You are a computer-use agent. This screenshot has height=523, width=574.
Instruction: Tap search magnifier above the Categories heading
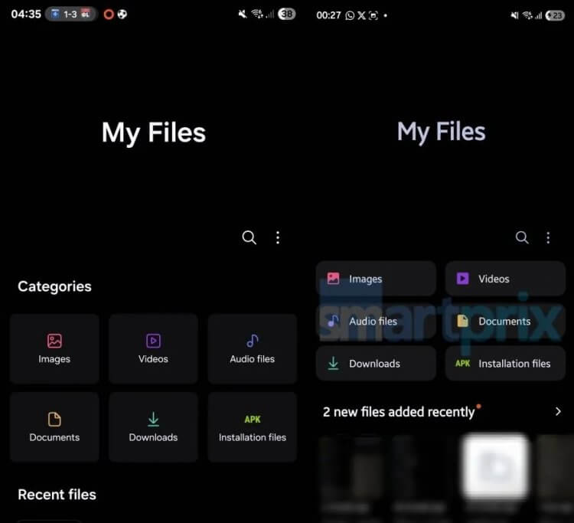pyautogui.click(x=249, y=237)
